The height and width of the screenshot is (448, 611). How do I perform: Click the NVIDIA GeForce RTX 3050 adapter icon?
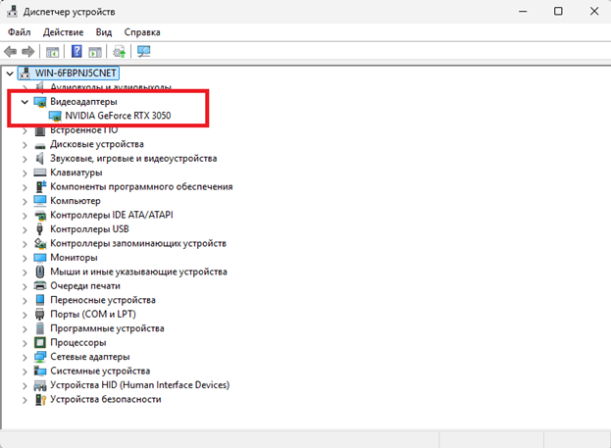55,116
